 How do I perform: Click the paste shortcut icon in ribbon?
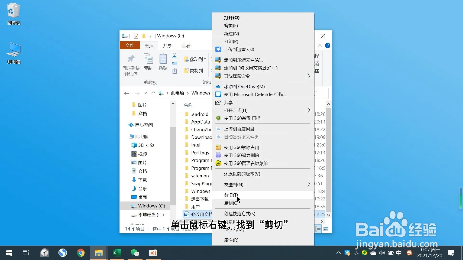174,71
